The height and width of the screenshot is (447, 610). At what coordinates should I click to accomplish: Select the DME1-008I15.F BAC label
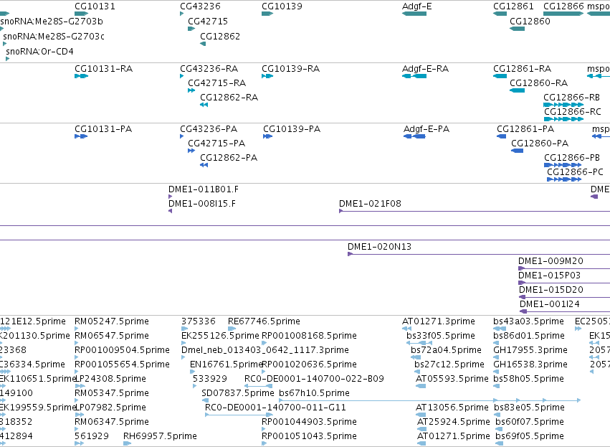click(x=202, y=204)
